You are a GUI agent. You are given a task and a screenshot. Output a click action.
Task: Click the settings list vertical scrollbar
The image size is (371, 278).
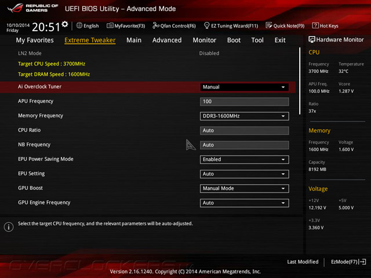click(300, 81)
